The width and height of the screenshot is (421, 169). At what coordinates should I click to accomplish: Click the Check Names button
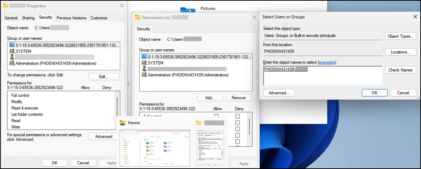coord(400,70)
